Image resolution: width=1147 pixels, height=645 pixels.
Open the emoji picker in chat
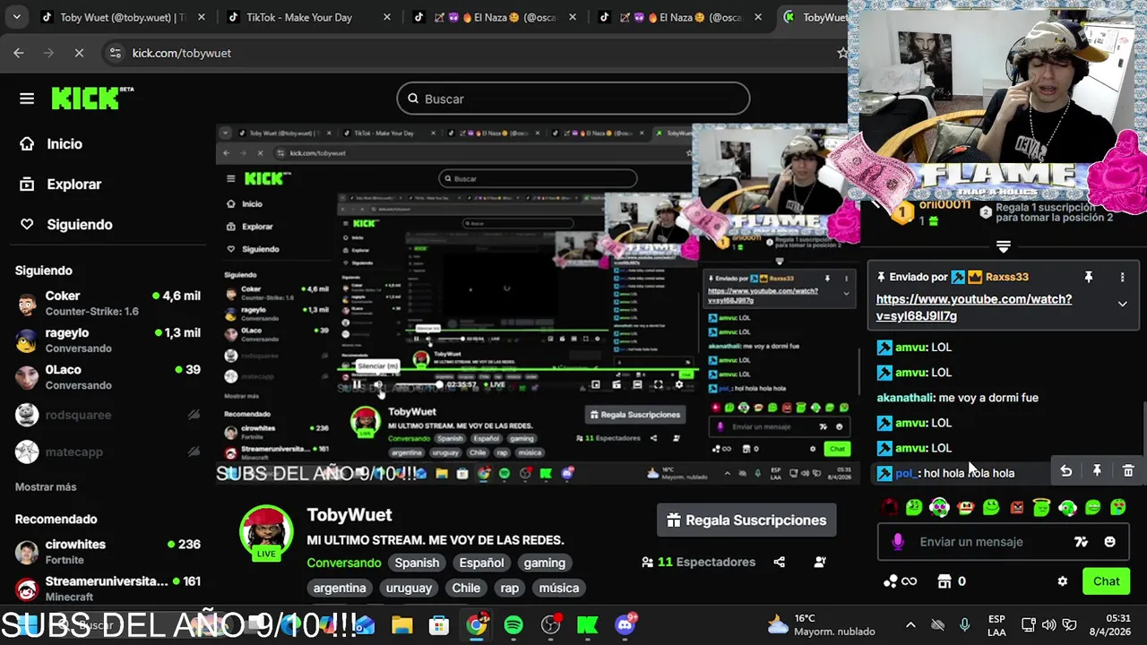[1109, 541]
